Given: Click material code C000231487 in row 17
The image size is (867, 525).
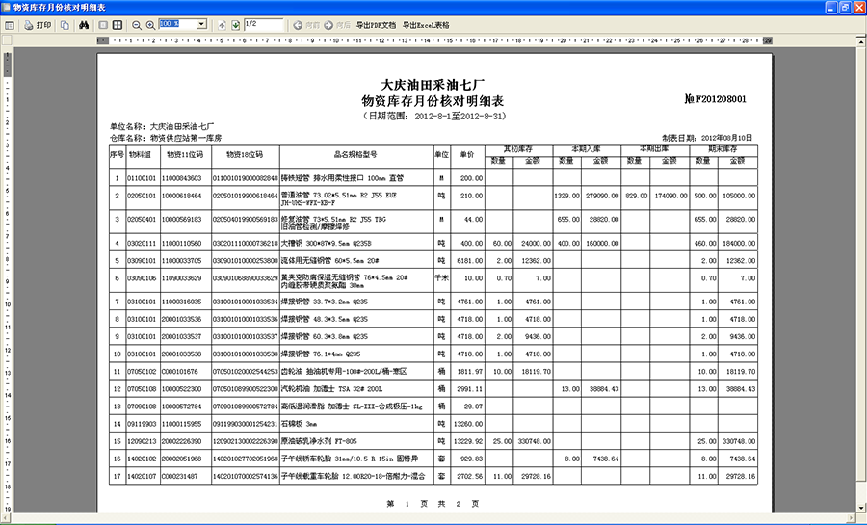Looking at the screenshot, I should (180, 477).
